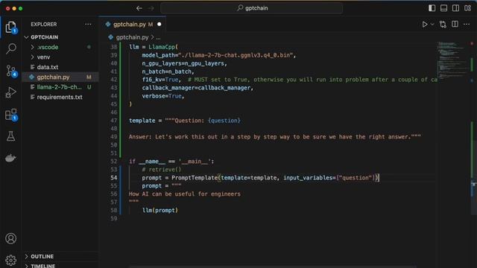Click the gptchain search command bar

(252, 8)
